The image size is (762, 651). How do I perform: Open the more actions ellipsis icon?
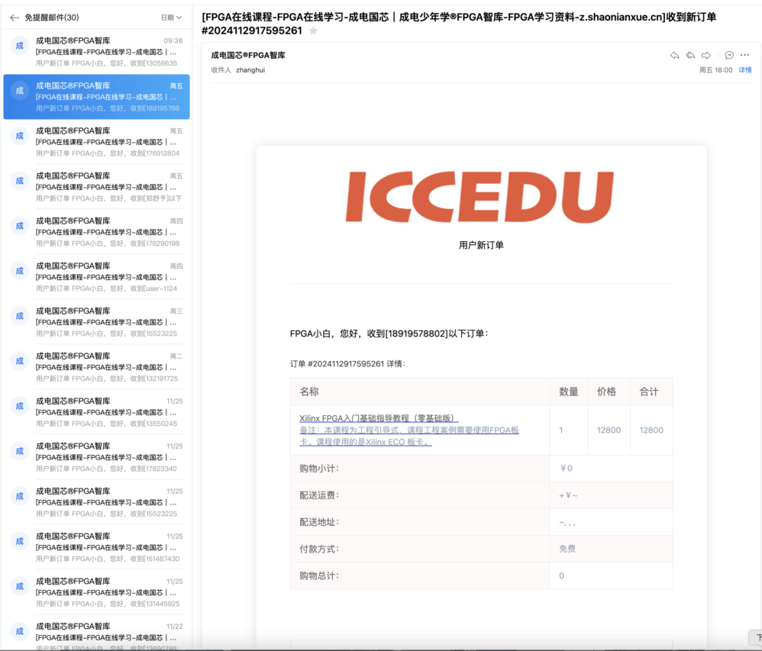pos(744,55)
